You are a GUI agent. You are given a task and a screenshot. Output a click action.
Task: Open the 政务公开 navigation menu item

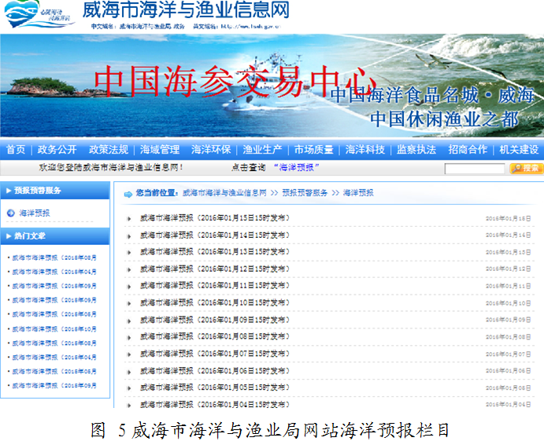click(57, 150)
